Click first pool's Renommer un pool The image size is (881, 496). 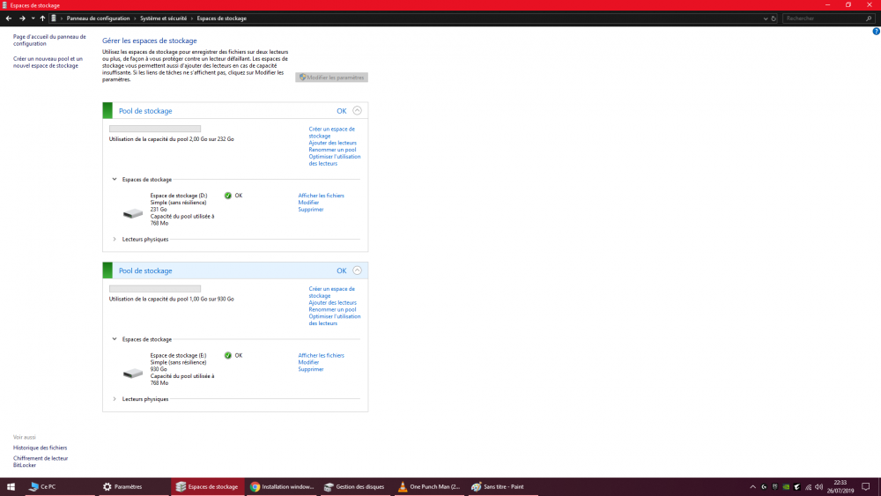point(332,150)
